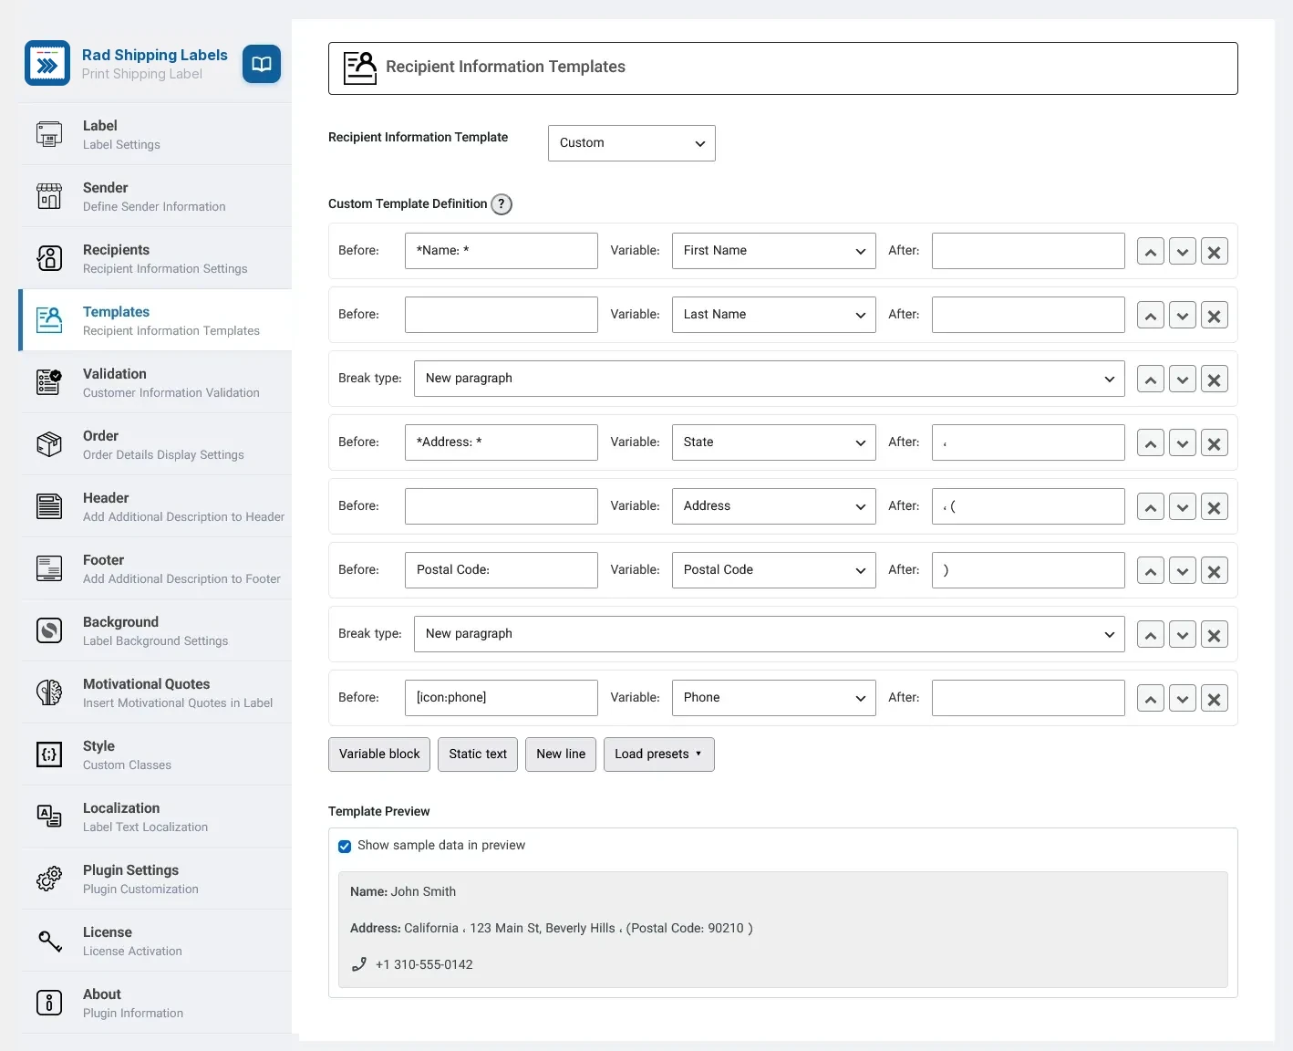The width and height of the screenshot is (1293, 1051).
Task: Delete the First Name variable row
Action: pos(1215,252)
